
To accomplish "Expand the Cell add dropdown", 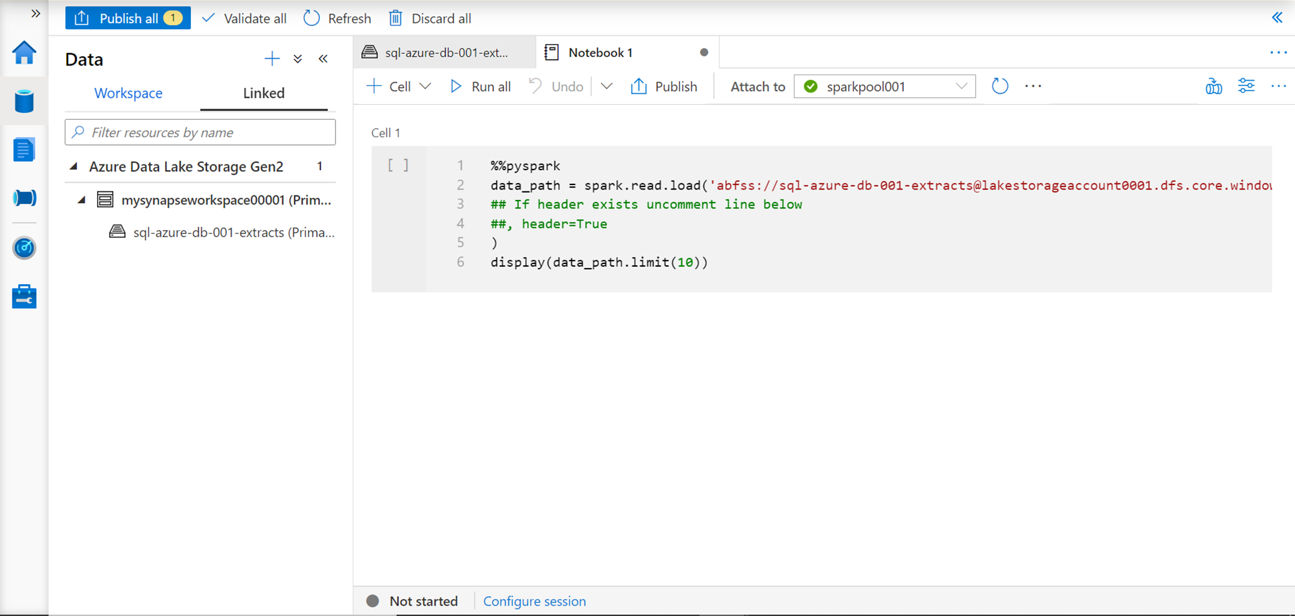I will (x=425, y=87).
